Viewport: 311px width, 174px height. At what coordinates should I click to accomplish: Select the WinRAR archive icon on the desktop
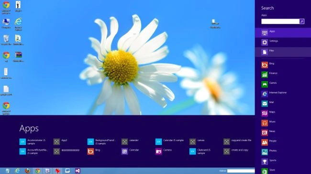click(19, 57)
